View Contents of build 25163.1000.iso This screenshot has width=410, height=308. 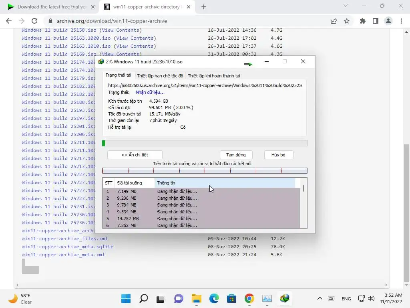135,38
